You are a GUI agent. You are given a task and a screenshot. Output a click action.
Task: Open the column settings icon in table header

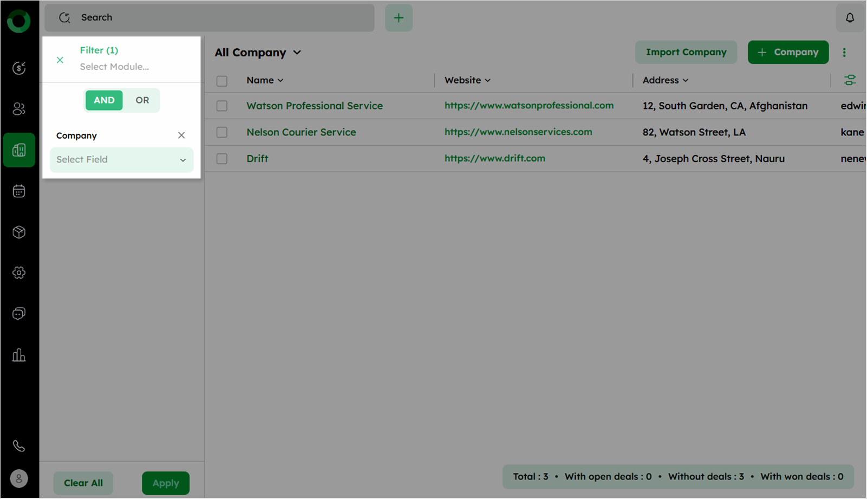(x=850, y=80)
